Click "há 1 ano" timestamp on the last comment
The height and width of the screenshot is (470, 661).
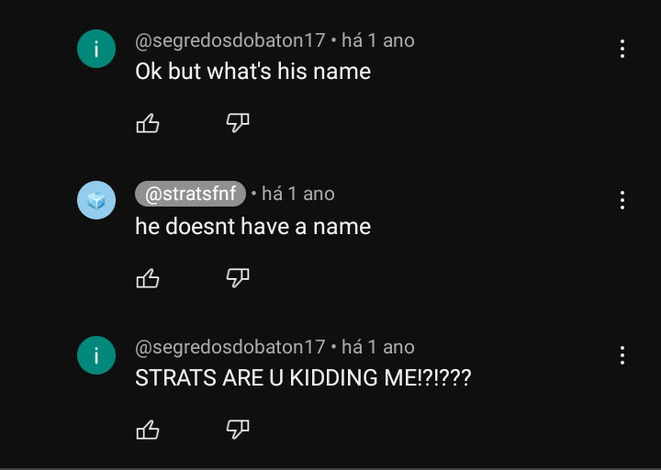pos(377,347)
